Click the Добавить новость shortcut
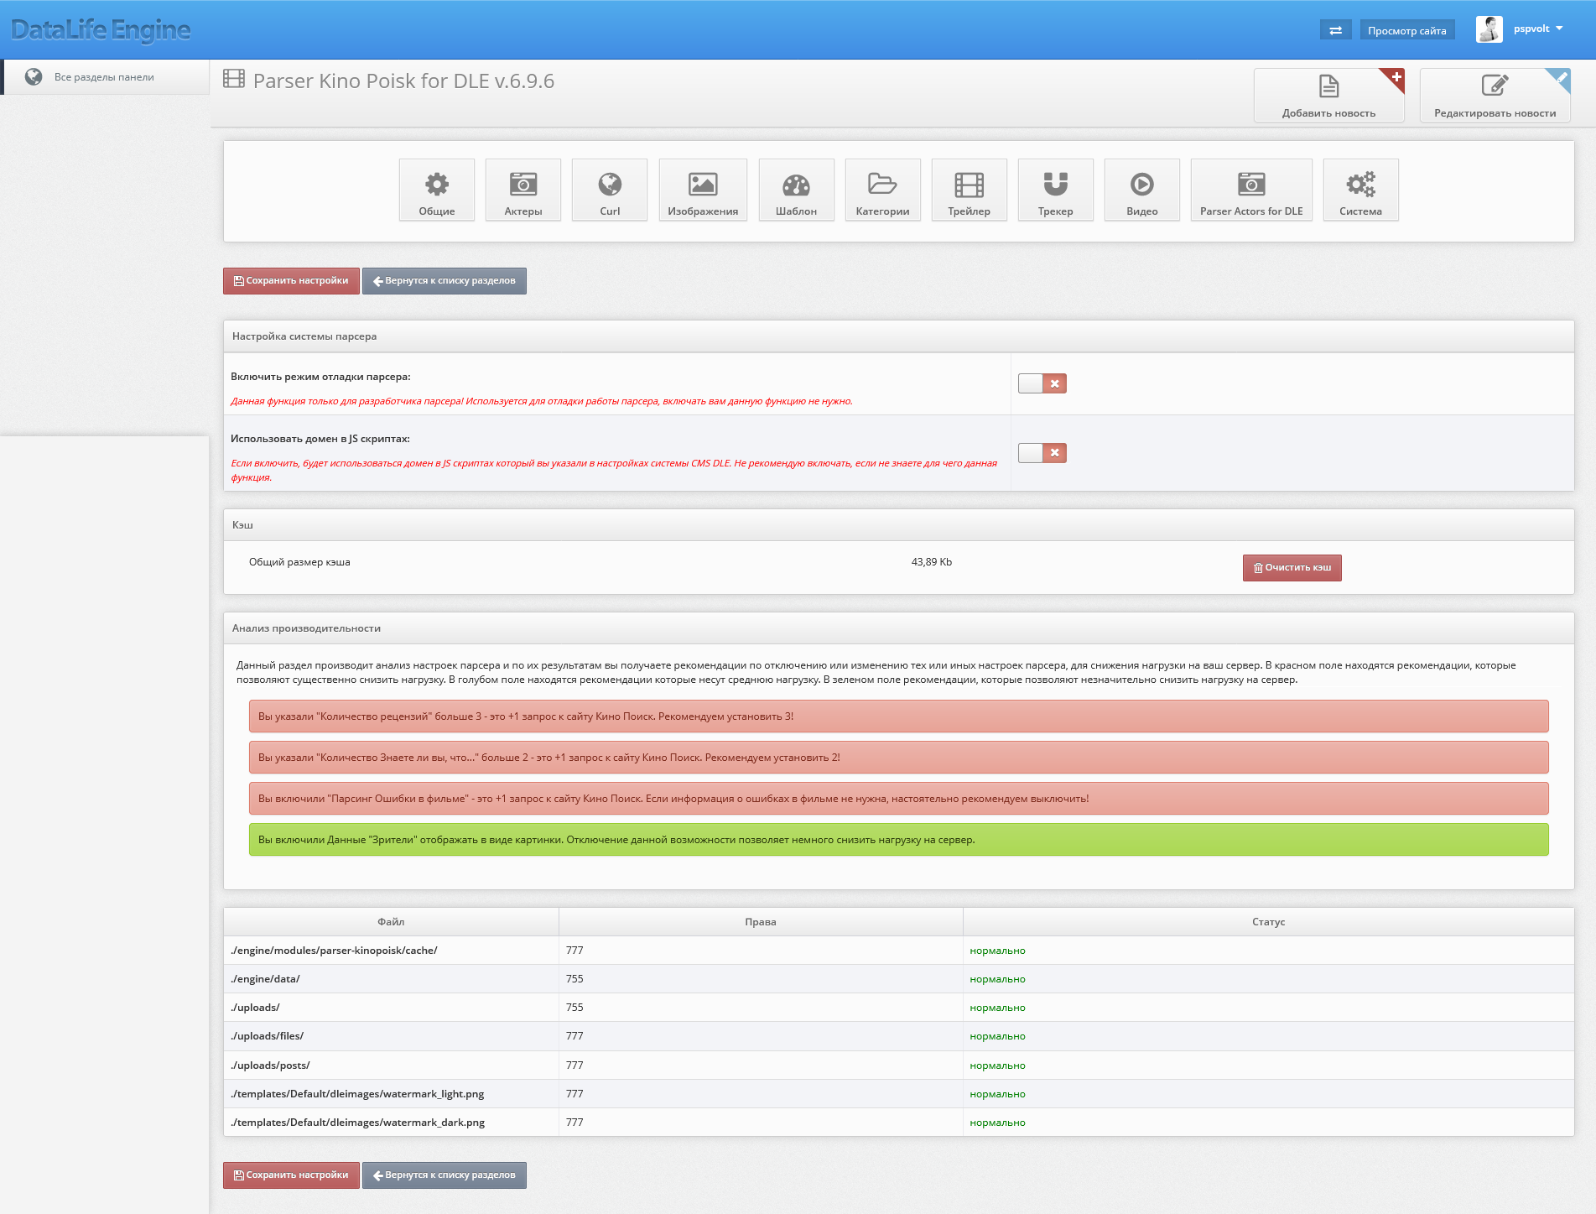1596x1214 pixels. 1328,96
